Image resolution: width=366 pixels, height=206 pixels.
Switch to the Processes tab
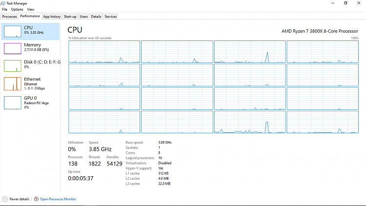point(10,17)
